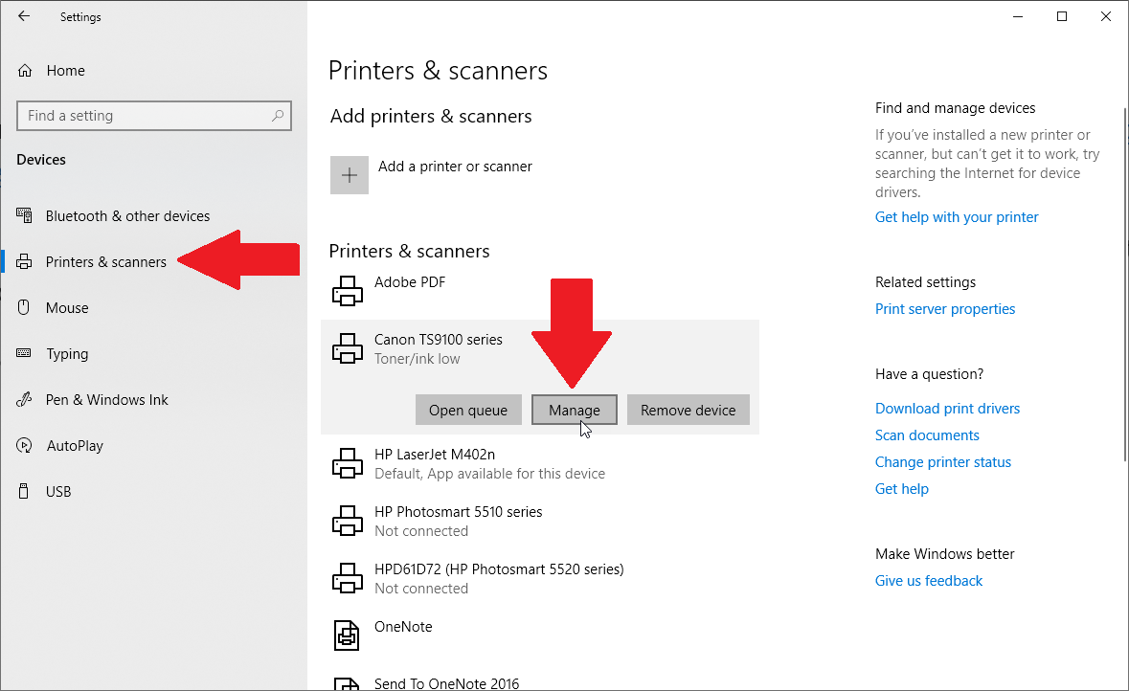Image resolution: width=1129 pixels, height=691 pixels.
Task: Select the OneNote printer entry
Action: pos(540,636)
